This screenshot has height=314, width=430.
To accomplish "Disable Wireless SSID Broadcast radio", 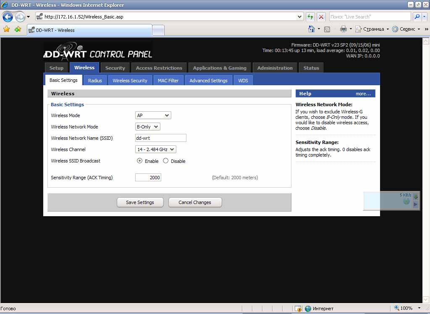I will coord(165,161).
